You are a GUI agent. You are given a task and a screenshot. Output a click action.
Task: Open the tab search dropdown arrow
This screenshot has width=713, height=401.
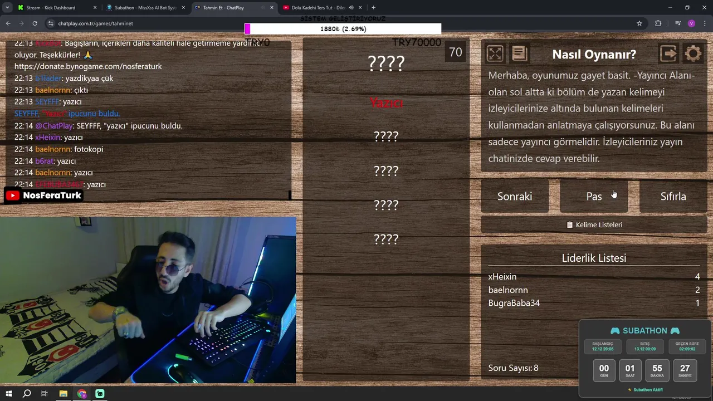pyautogui.click(x=7, y=8)
